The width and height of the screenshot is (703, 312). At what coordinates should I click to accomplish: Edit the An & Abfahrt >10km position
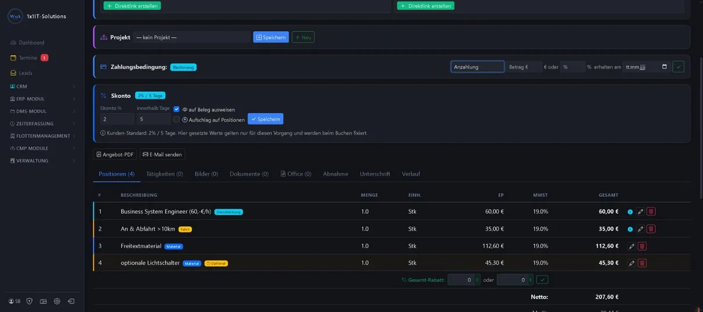click(640, 229)
